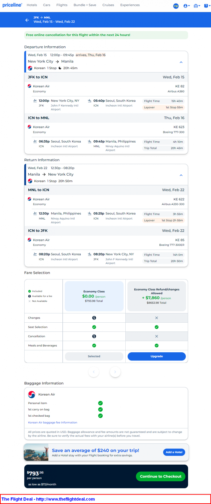Go to previous fare option arrow

coord(94,372)
